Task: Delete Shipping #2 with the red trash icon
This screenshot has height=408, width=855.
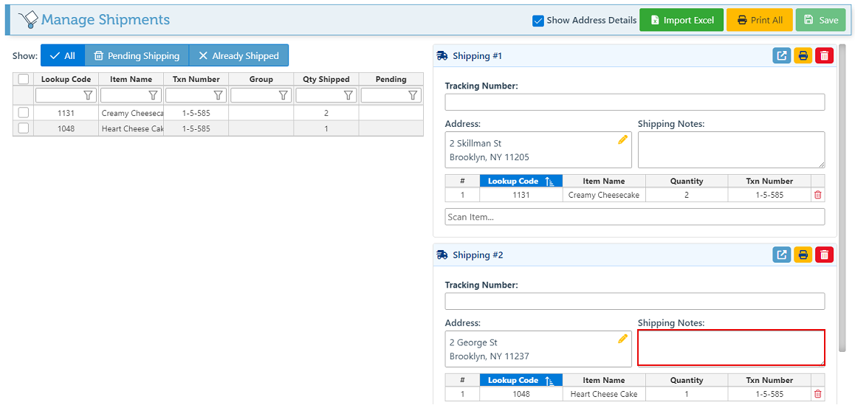Action: pyautogui.click(x=824, y=255)
